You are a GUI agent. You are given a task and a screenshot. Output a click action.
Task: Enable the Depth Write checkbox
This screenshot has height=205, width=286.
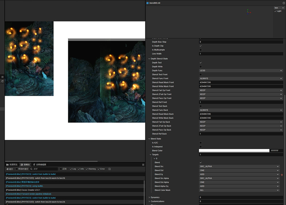pyautogui.click(x=201, y=67)
